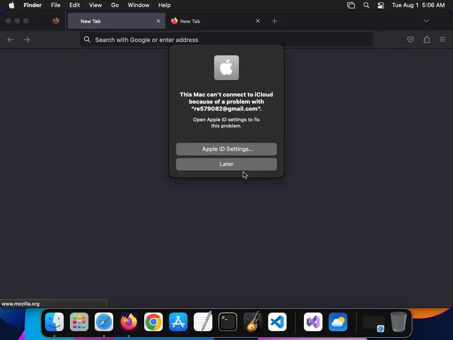Open TextEdit from the Dock
This screenshot has width=453, height=340.
203,321
